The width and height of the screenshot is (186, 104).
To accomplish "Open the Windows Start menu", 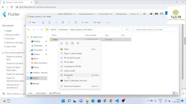I will click(x=63, y=101).
